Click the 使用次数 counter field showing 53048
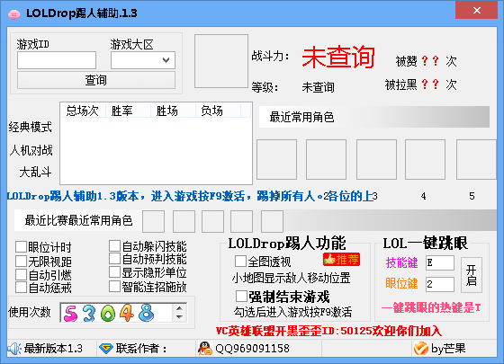 [117, 313]
